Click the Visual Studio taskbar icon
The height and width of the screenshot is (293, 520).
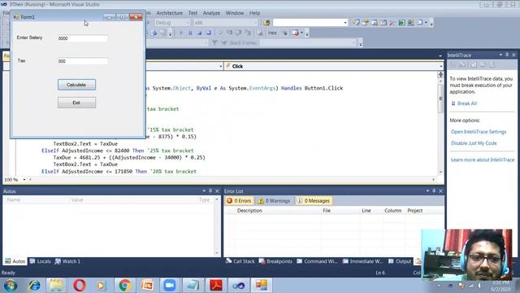click(x=238, y=285)
